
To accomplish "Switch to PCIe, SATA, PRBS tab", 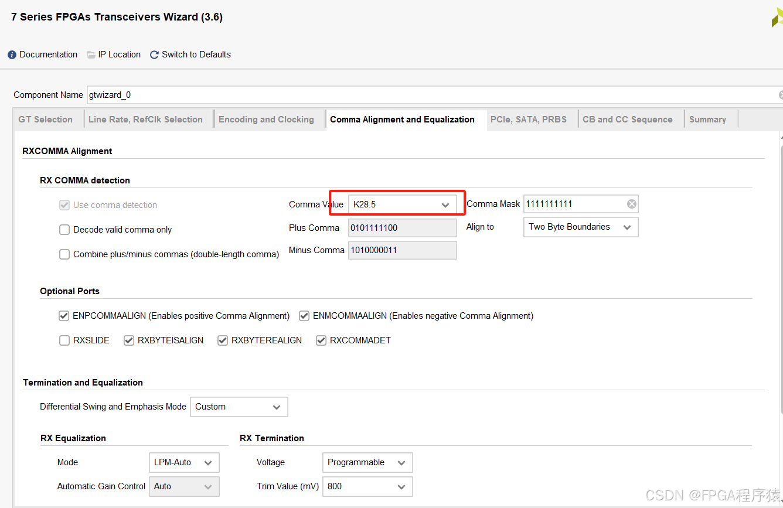I will (x=529, y=120).
